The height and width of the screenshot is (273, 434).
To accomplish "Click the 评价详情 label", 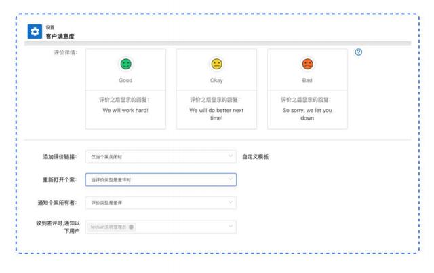I will point(66,52).
